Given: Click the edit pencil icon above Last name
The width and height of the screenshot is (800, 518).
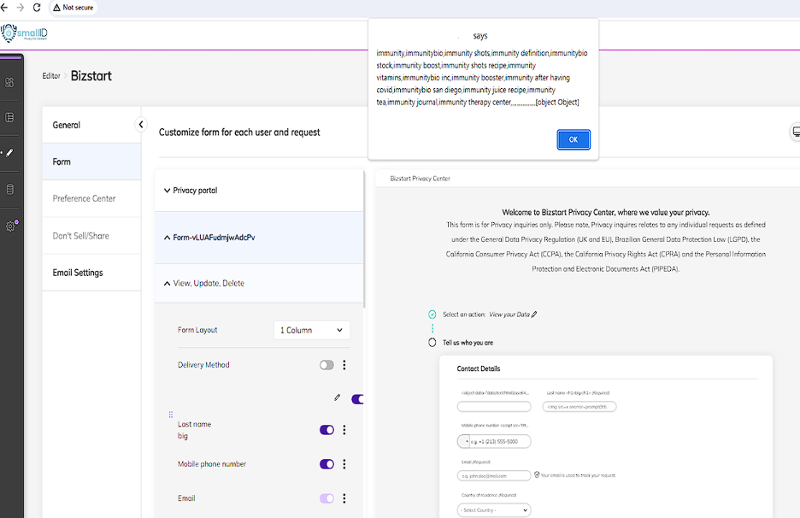Looking at the screenshot, I should tap(337, 398).
